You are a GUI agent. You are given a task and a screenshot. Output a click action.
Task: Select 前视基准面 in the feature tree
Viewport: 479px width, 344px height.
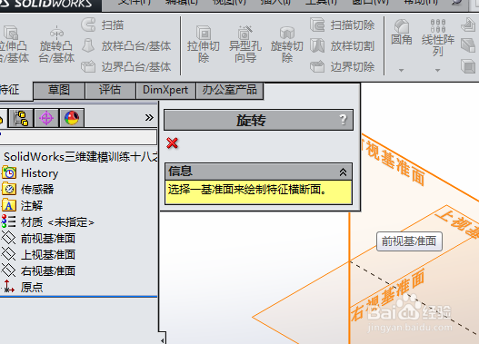(38, 238)
